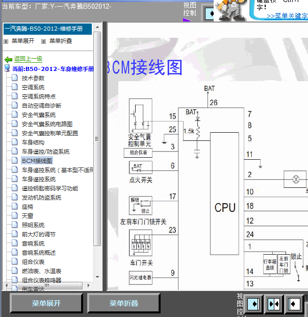
Task: Click the bottom 菜单折叠 button
Action: 124,303
